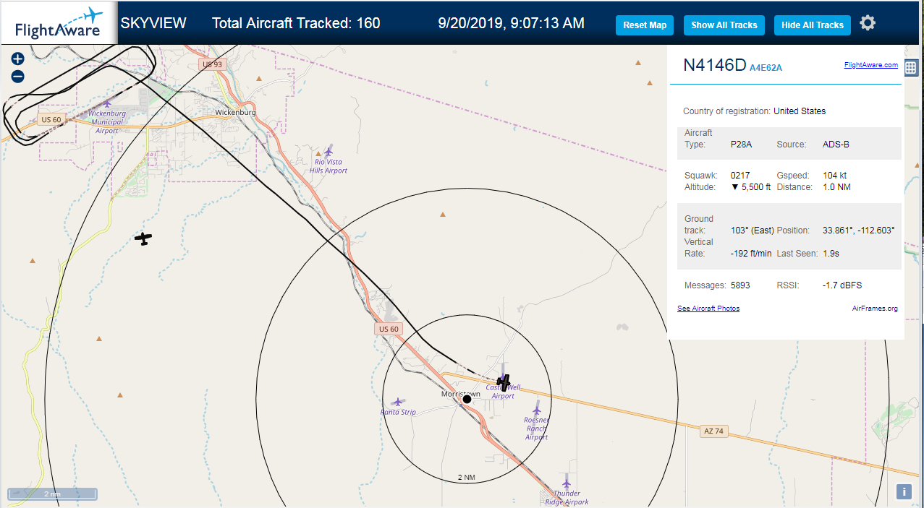This screenshot has height=508, width=924.
Task: Click the ADS-B source value
Action: tap(836, 145)
